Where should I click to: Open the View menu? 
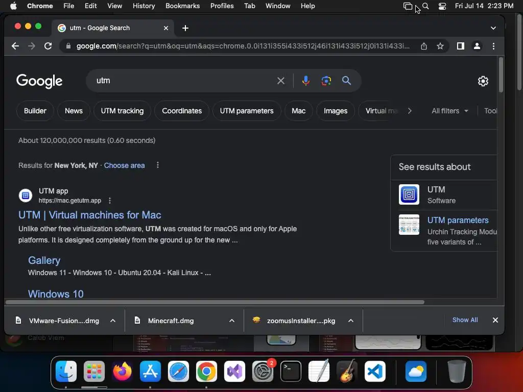click(114, 6)
